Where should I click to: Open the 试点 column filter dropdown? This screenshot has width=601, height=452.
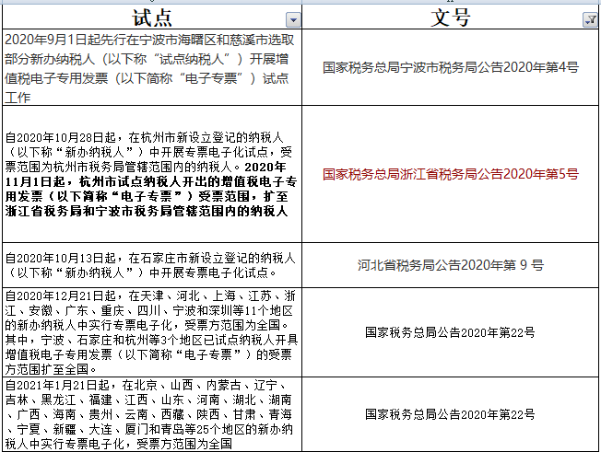click(x=293, y=19)
